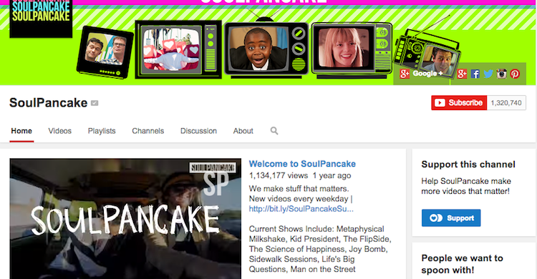The width and height of the screenshot is (537, 279).
Task: Open the Welcome to SoulPancake video title
Action: [x=302, y=164]
